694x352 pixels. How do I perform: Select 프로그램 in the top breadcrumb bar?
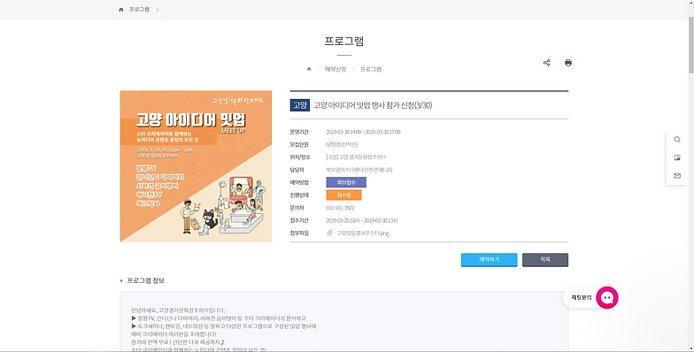(139, 9)
